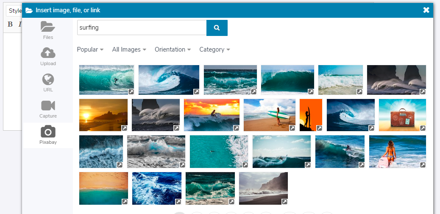The width and height of the screenshot is (440, 214).
Task: Open the Files source tab
Action: pos(48,30)
